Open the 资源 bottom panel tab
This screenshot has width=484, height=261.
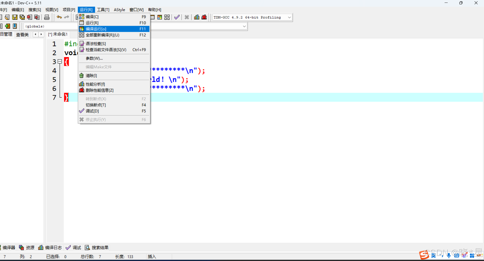pos(27,247)
